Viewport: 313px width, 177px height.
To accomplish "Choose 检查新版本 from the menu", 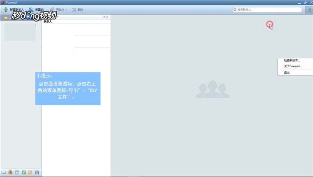I will 292,60.
